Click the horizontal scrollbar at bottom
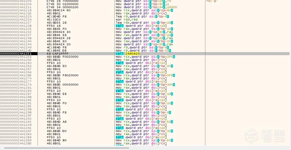Screen dimensions: 291x150 coord(66,148)
